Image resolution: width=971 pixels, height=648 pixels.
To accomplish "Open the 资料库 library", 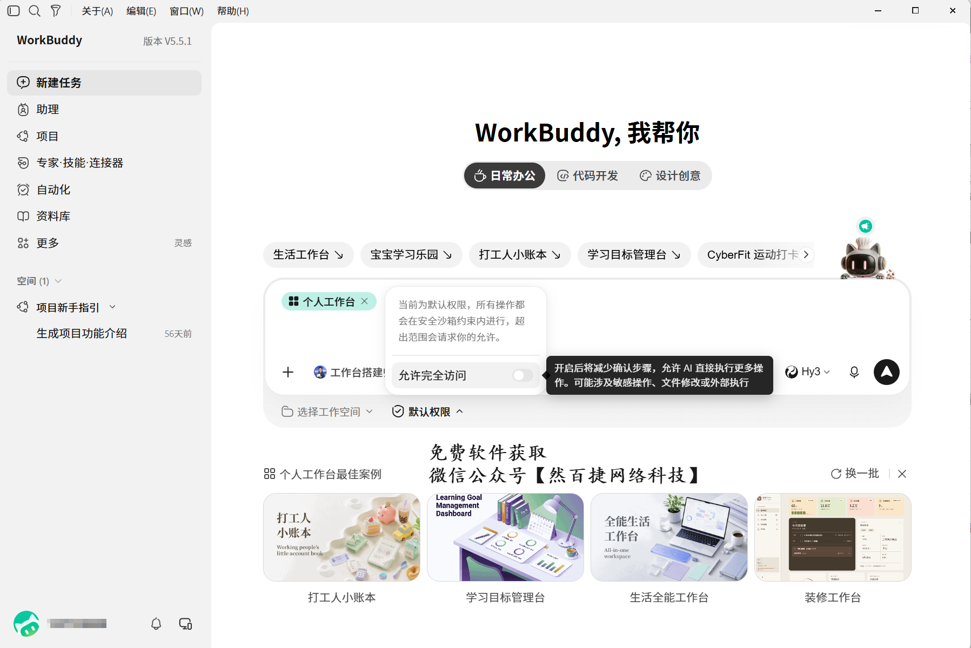I will pos(104,217).
